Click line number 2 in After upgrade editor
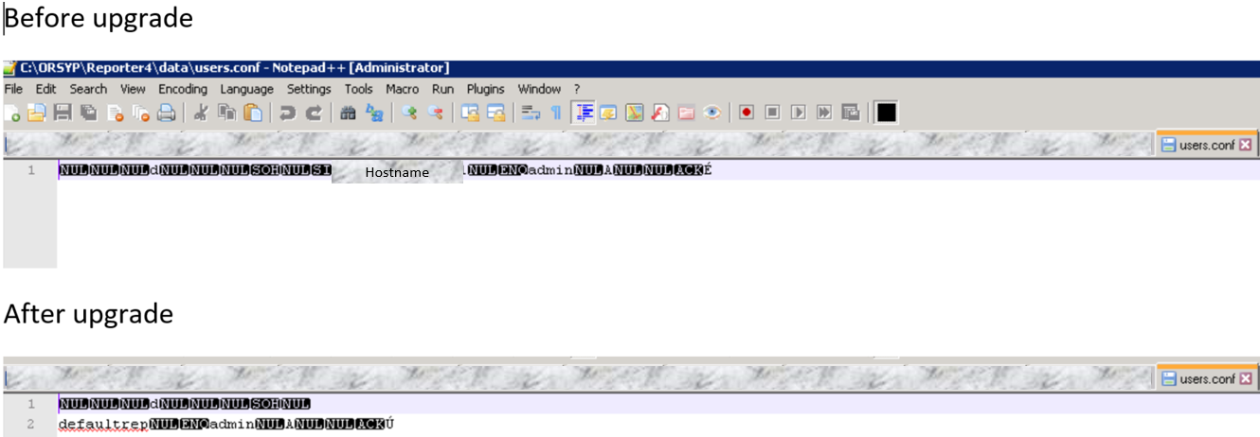 [x=31, y=424]
